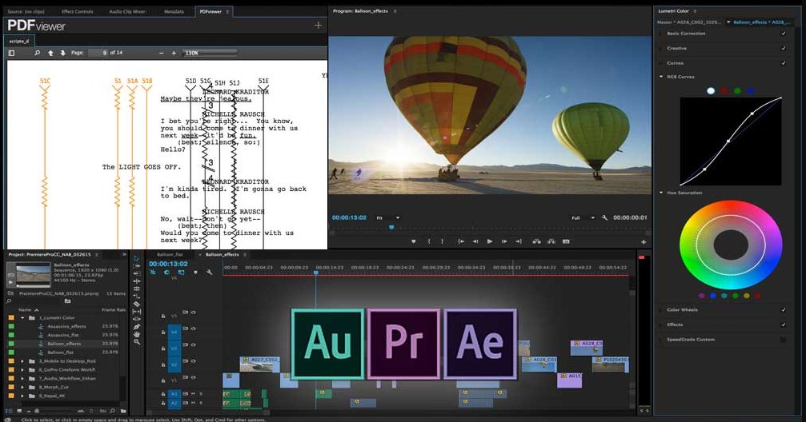Screen dimensions: 806x422
Task: Click the Export Frame camera icon
Action: click(566, 241)
